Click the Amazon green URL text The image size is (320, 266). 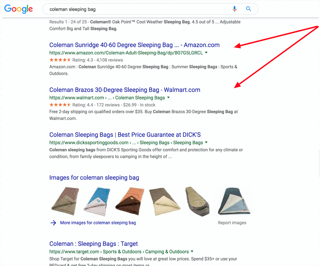point(126,53)
